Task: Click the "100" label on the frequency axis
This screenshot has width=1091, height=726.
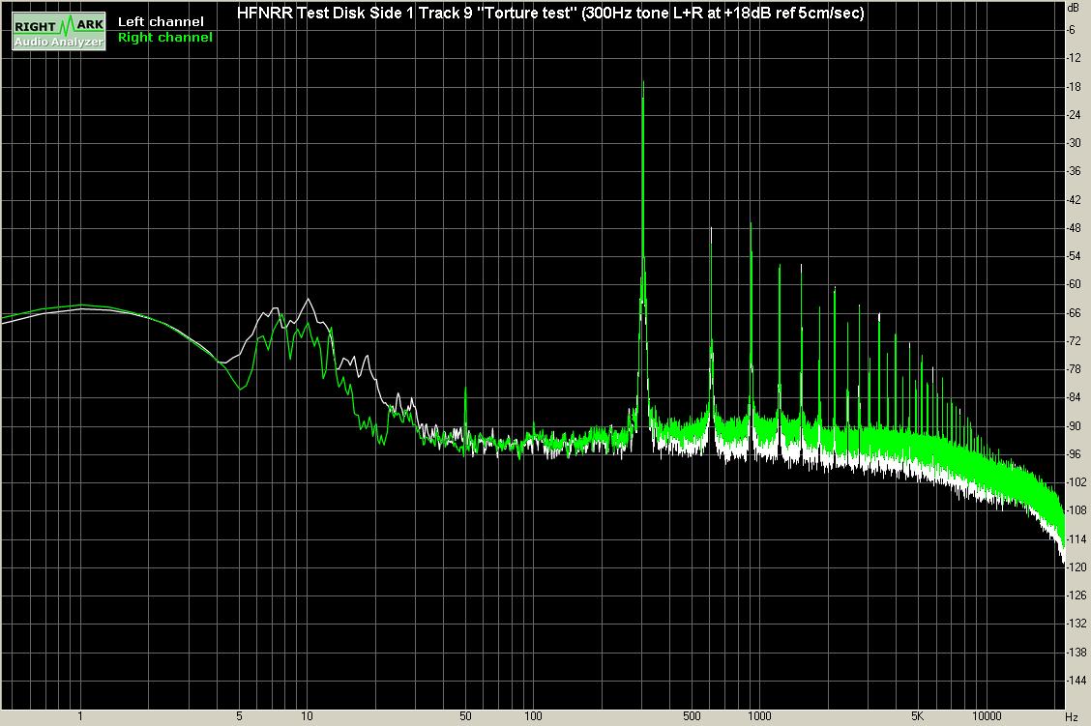Action: 533,716
